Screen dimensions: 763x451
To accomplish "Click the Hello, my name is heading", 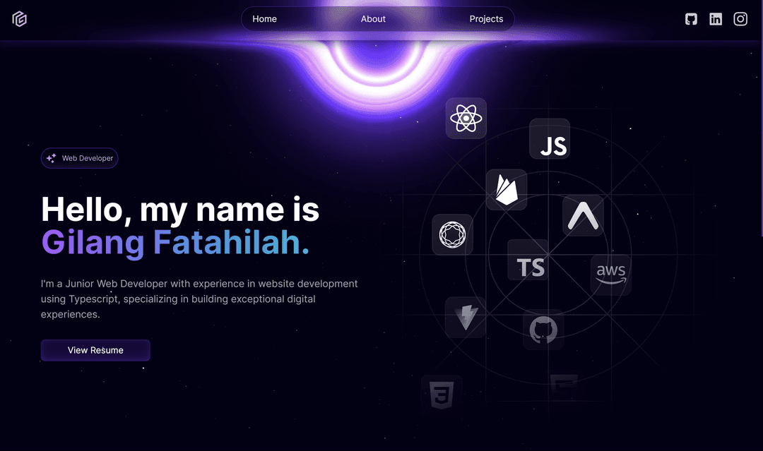I will (x=180, y=210).
